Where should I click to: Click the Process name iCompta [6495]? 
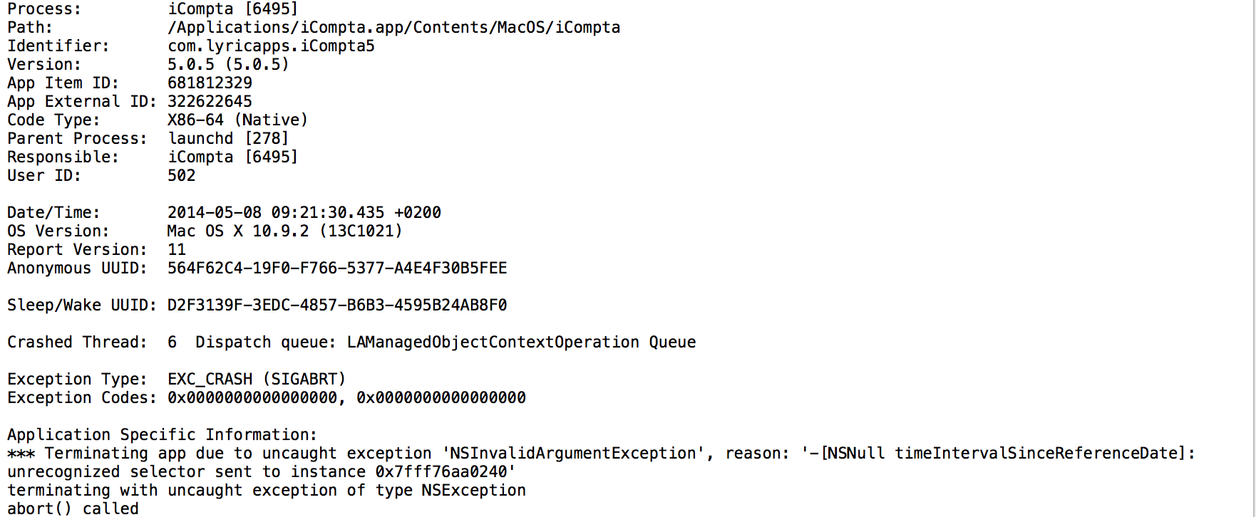232,9
